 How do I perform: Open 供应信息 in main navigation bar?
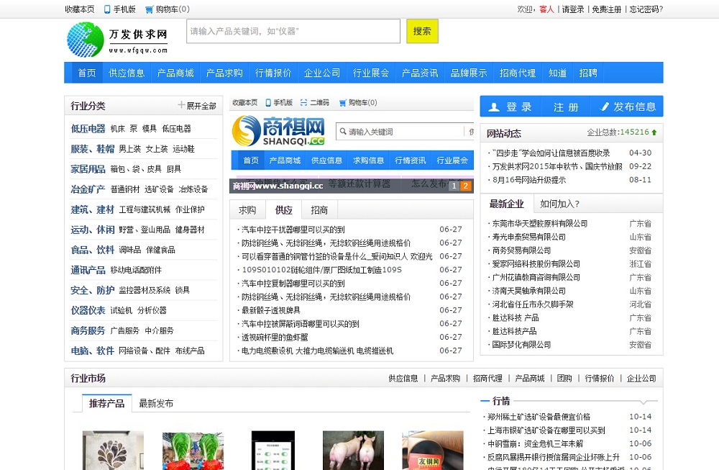[127, 73]
